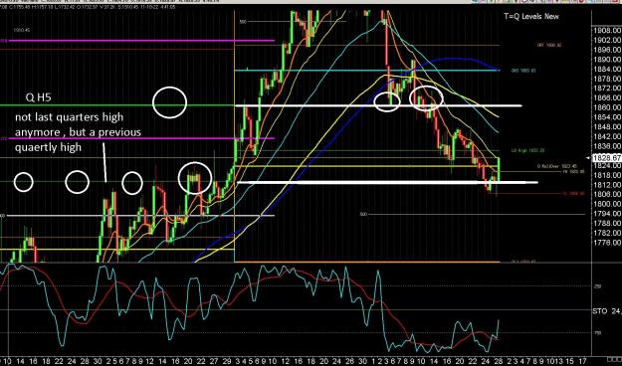Click the 1884.00 price axis label
The image size is (622, 366).
click(x=607, y=69)
